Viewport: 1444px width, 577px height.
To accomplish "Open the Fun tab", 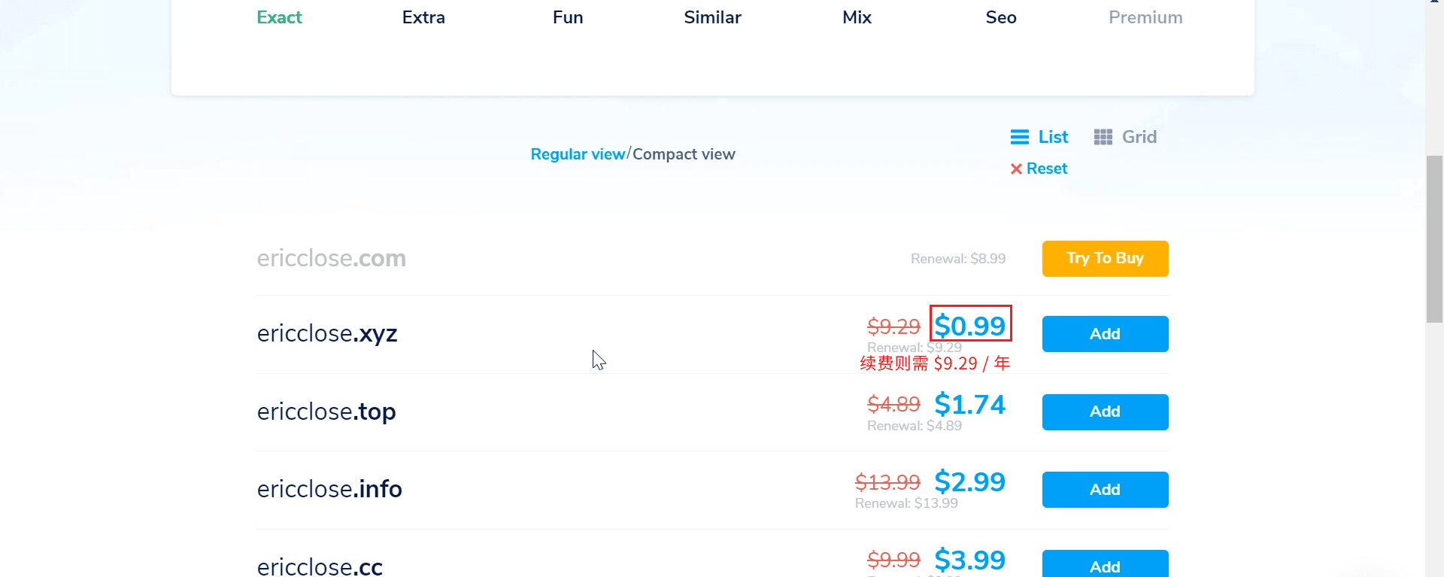I will 568,17.
